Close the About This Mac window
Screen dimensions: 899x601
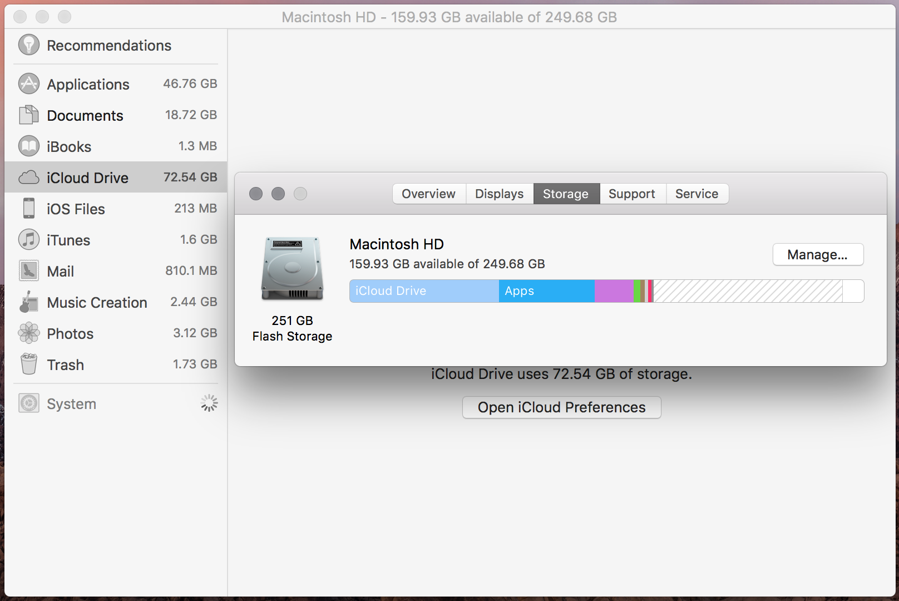tap(256, 194)
